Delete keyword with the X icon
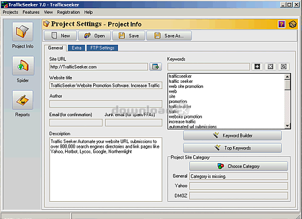The width and height of the screenshot is (302, 219). pos(270,67)
